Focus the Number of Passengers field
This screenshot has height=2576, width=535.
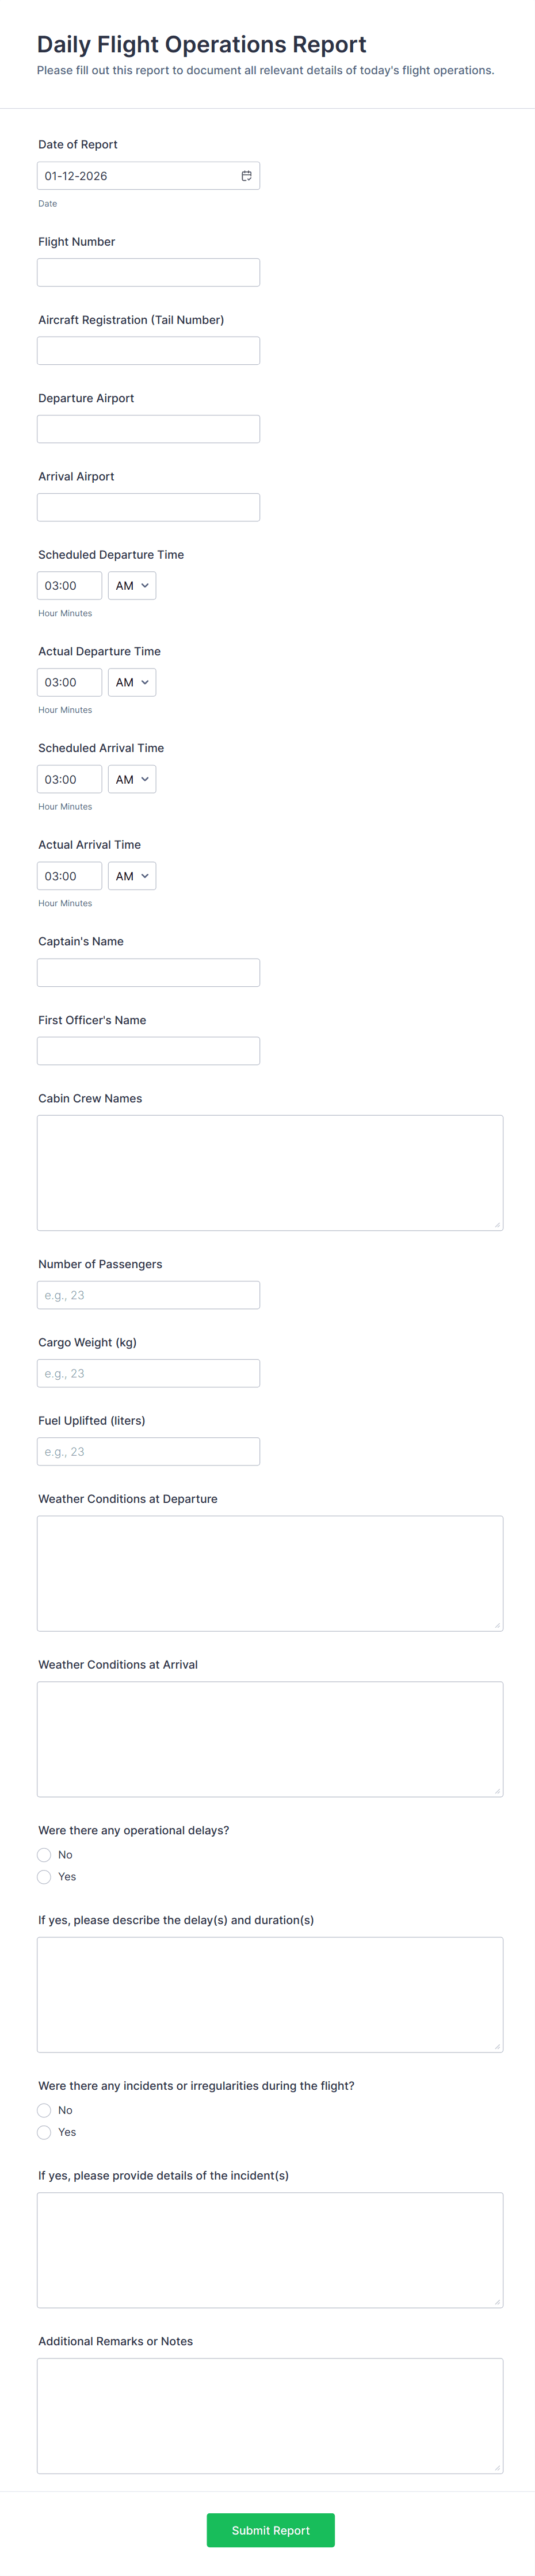click(148, 1295)
